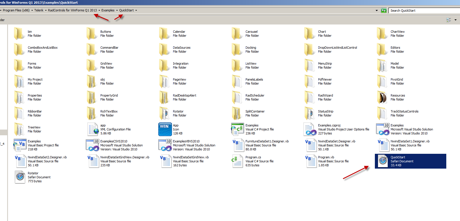This screenshot has height=221, width=460.
Task: Select the Rotator folder icon
Action: pos(165,113)
